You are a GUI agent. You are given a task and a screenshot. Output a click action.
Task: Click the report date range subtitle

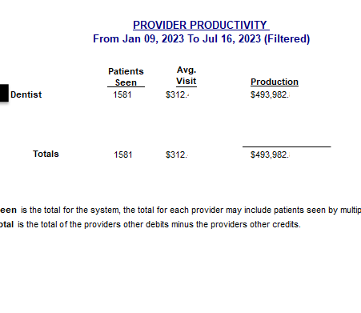(x=201, y=39)
